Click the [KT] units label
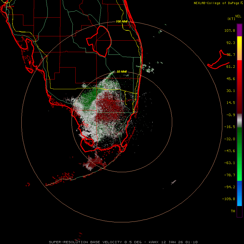 click(x=232, y=19)
